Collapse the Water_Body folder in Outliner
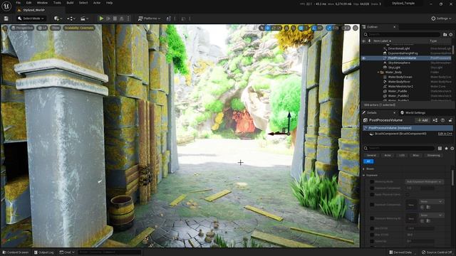Viewport: 456px width, 256px height. [378, 73]
